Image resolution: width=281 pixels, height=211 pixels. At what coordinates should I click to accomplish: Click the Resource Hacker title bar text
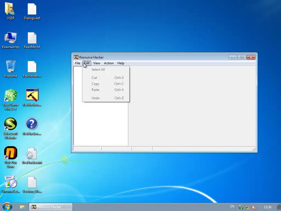(91, 57)
